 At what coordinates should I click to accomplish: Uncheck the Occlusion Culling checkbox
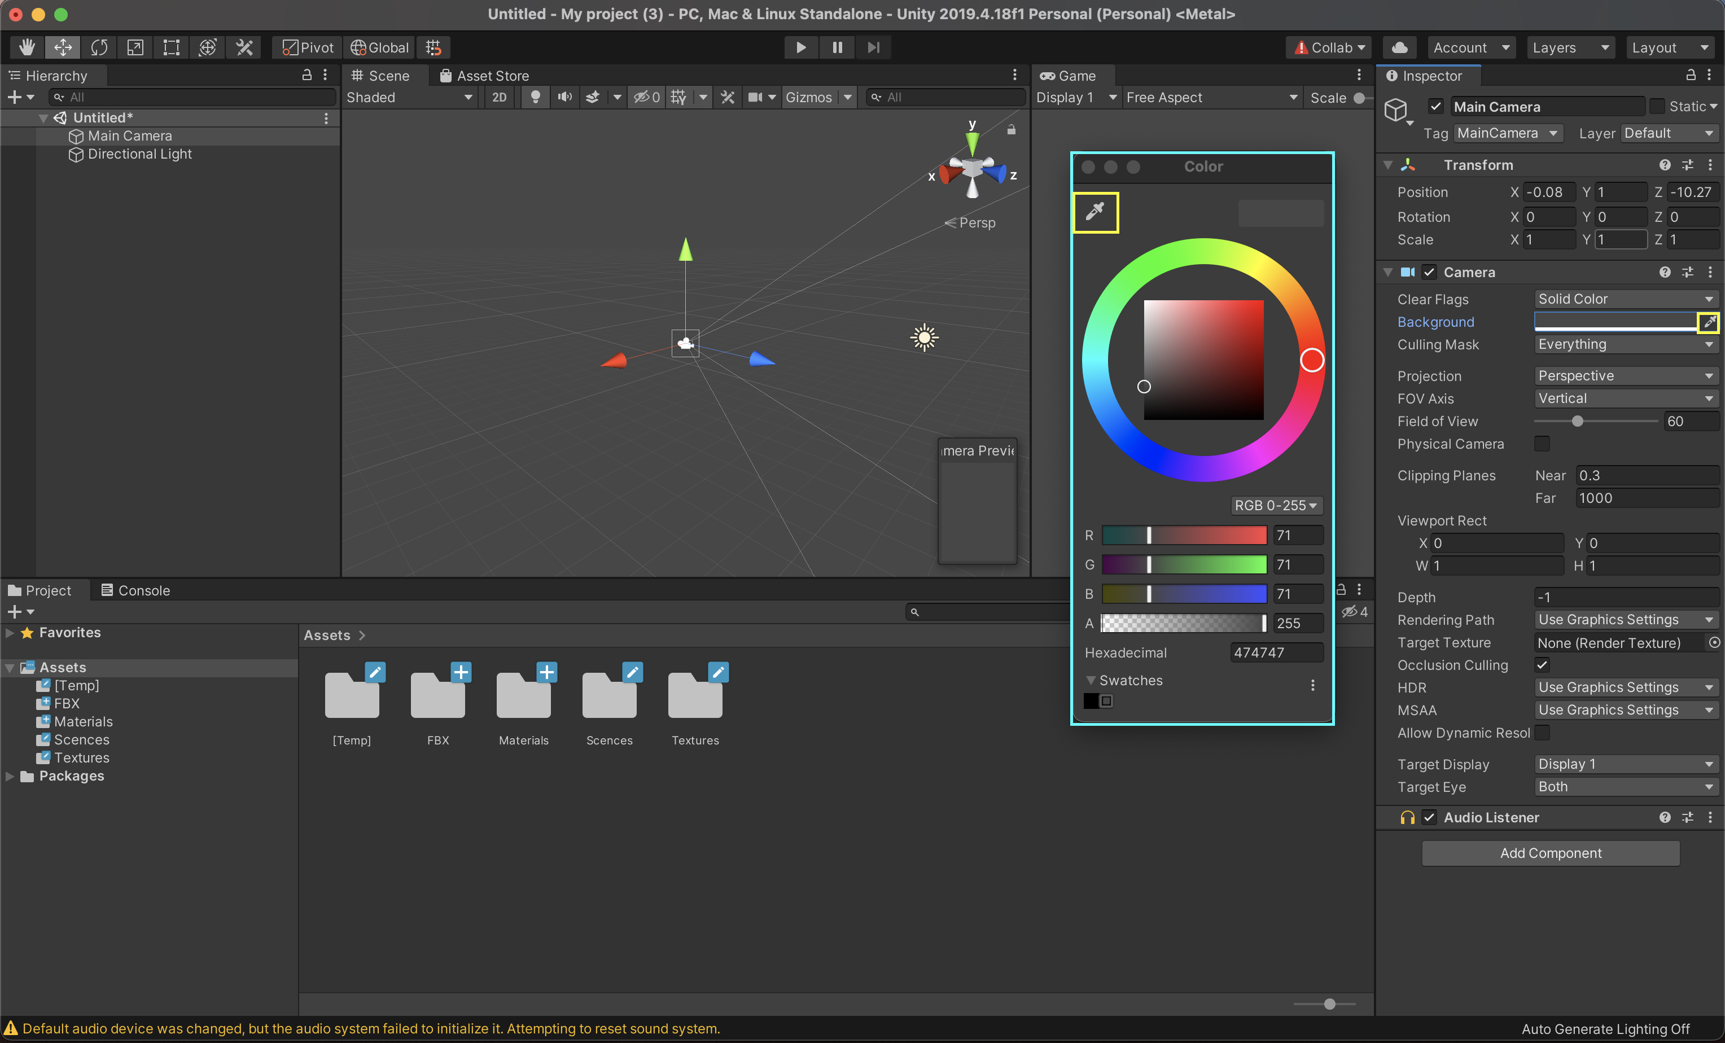point(1542,665)
